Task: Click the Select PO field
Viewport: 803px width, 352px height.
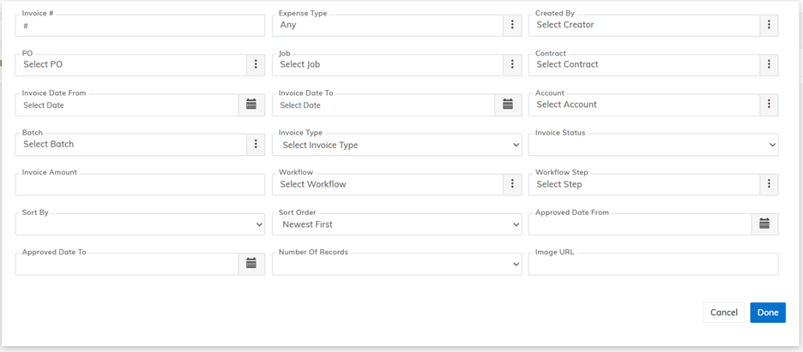Action: point(131,65)
